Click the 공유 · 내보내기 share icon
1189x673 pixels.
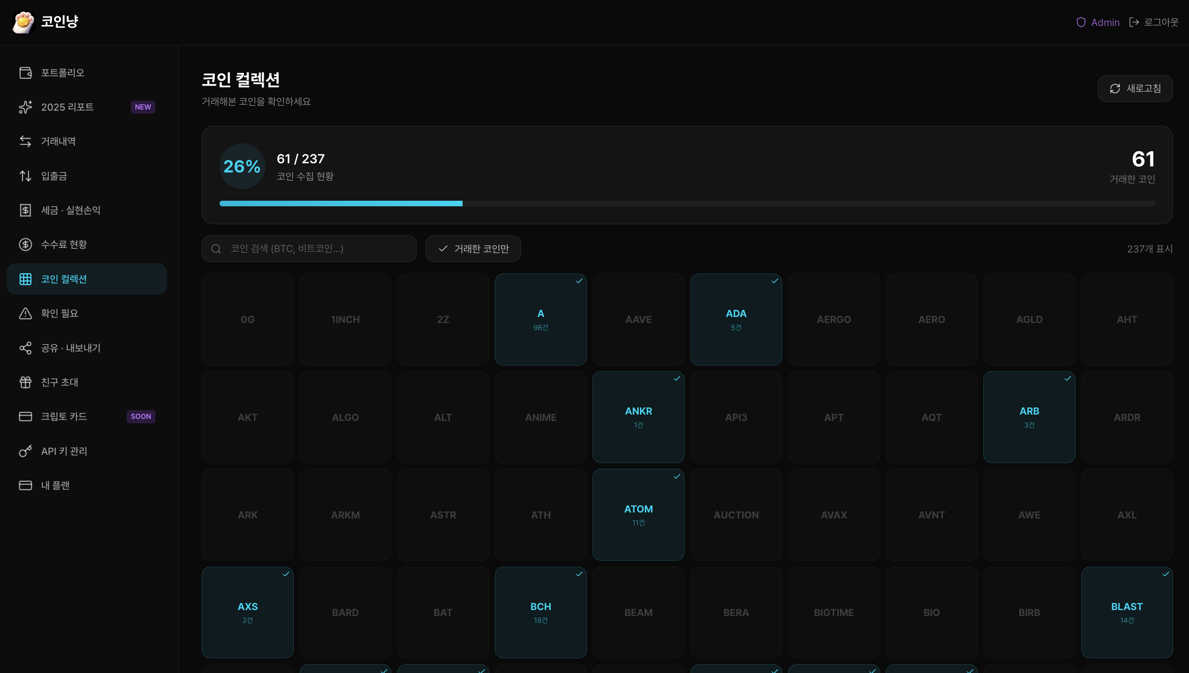click(x=26, y=348)
